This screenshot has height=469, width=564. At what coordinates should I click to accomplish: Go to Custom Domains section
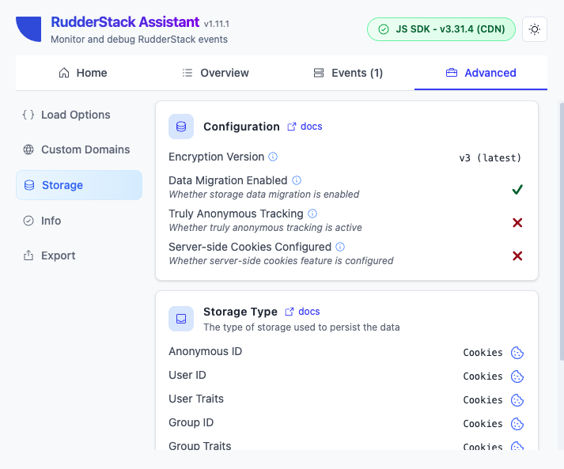pyautogui.click(x=79, y=149)
